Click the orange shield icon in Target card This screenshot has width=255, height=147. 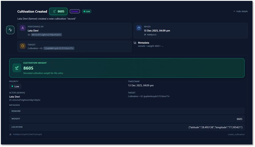point(23,46)
